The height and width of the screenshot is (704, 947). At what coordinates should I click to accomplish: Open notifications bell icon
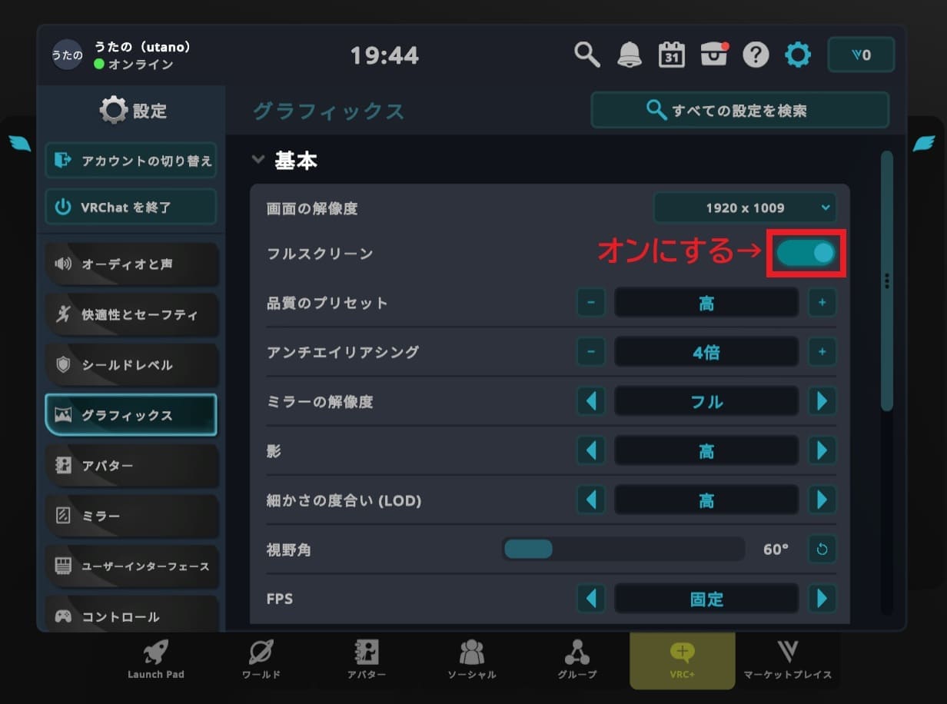[x=630, y=55]
